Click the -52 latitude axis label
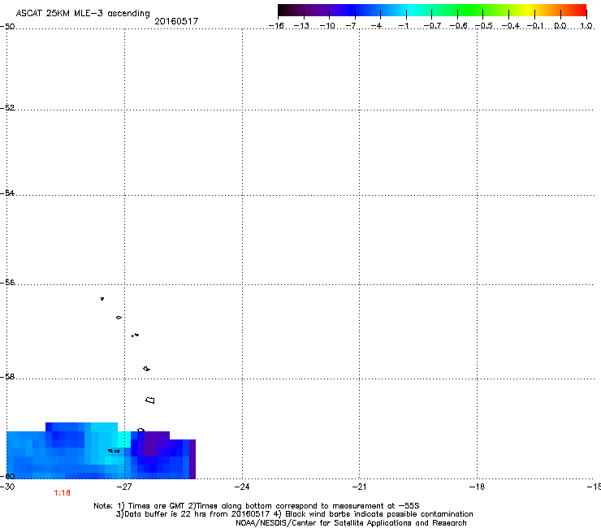The image size is (601, 528). [7, 108]
